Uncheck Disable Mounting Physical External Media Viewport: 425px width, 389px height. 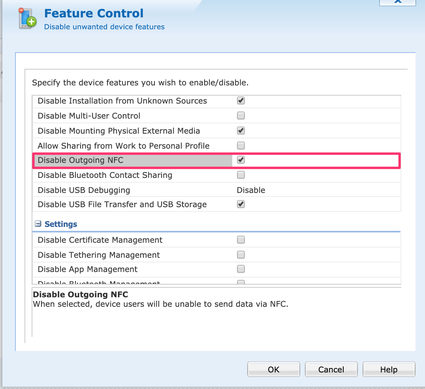241,130
